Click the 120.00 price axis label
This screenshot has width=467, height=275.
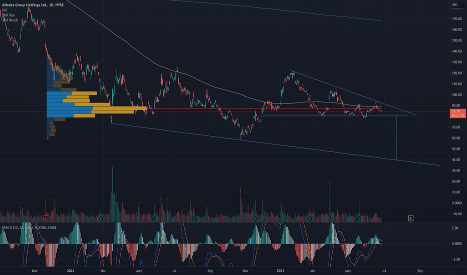[x=456, y=73]
